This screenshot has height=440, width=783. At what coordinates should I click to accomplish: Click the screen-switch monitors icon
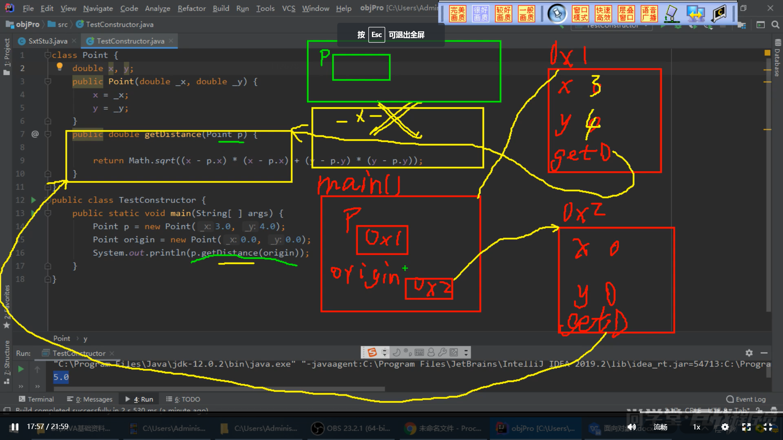pyautogui.click(x=695, y=13)
